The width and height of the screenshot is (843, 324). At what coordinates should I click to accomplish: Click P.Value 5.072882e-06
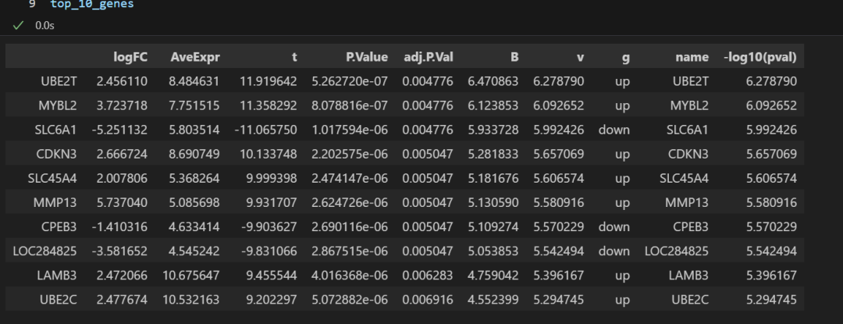pos(350,299)
